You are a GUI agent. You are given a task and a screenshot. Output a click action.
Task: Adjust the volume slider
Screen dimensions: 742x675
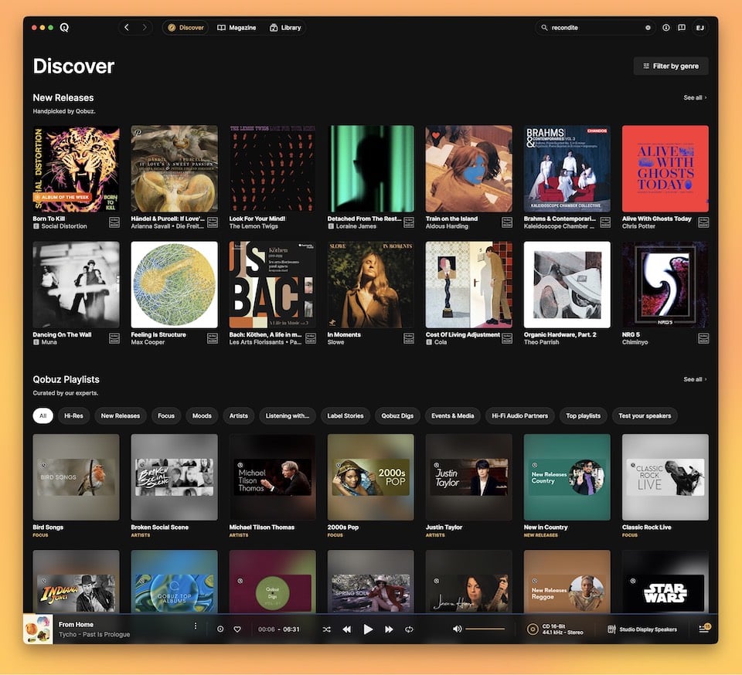(485, 629)
